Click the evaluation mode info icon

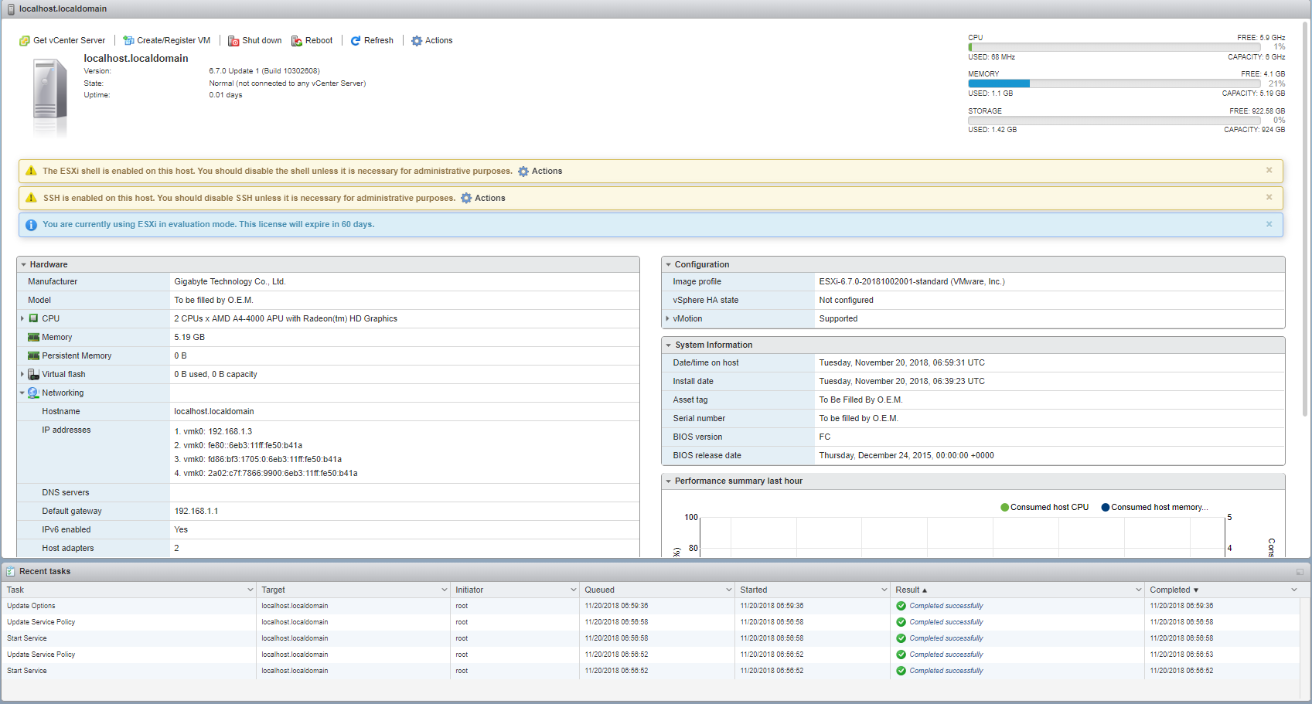[31, 225]
